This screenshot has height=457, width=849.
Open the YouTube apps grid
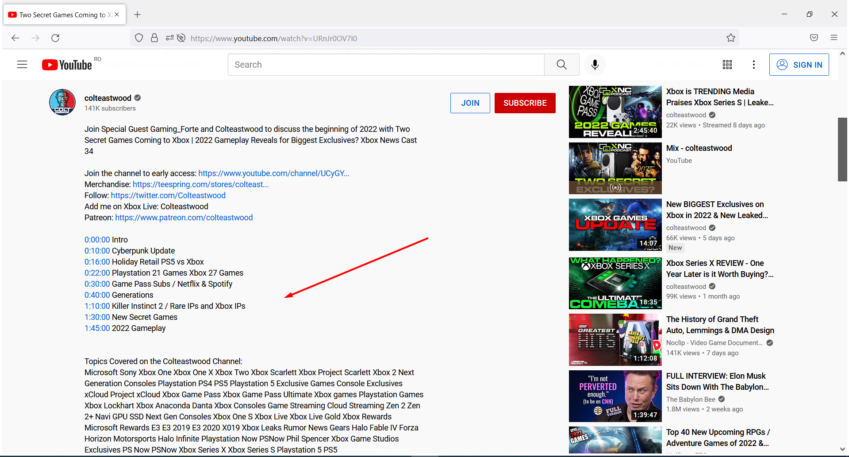click(727, 65)
